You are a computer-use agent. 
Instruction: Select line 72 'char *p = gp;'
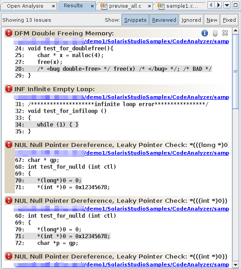47,243
